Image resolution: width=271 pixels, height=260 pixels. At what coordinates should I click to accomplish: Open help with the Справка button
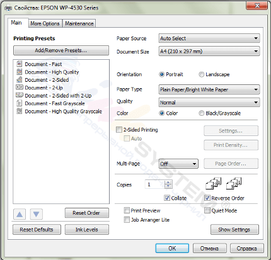pyautogui.click(x=246, y=248)
